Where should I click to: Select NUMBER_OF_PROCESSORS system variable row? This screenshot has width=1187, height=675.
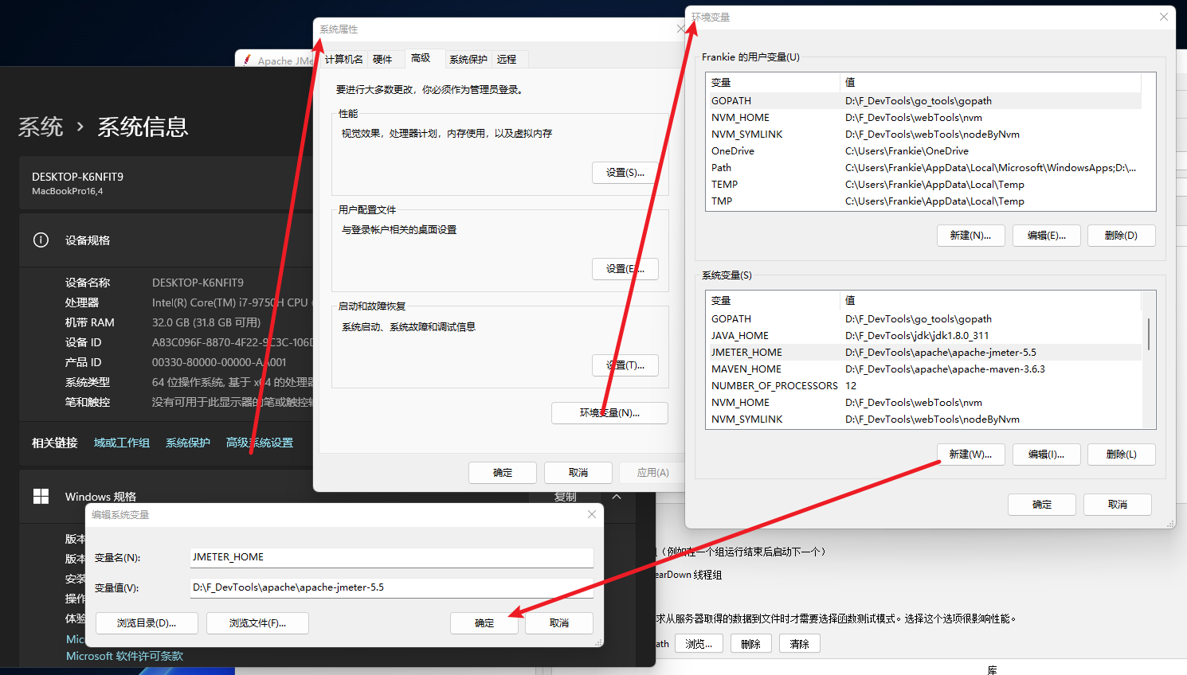point(925,386)
